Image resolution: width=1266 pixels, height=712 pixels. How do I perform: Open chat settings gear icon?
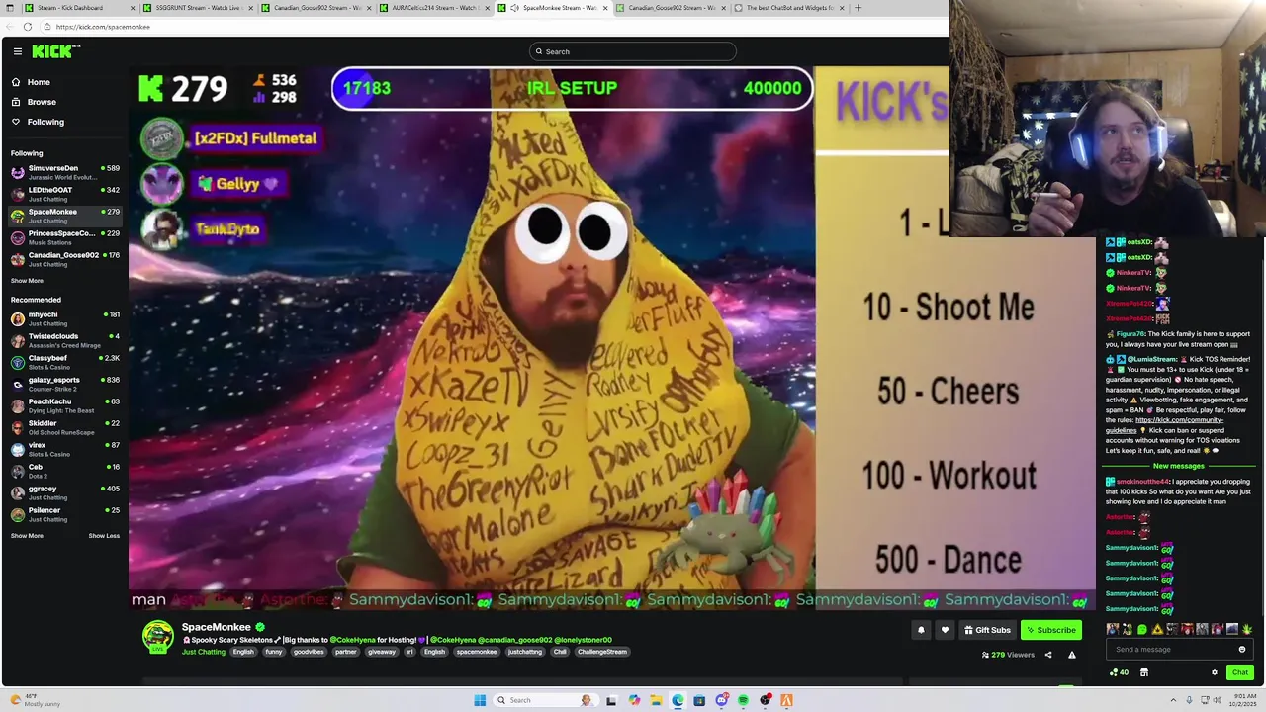pyautogui.click(x=1215, y=672)
